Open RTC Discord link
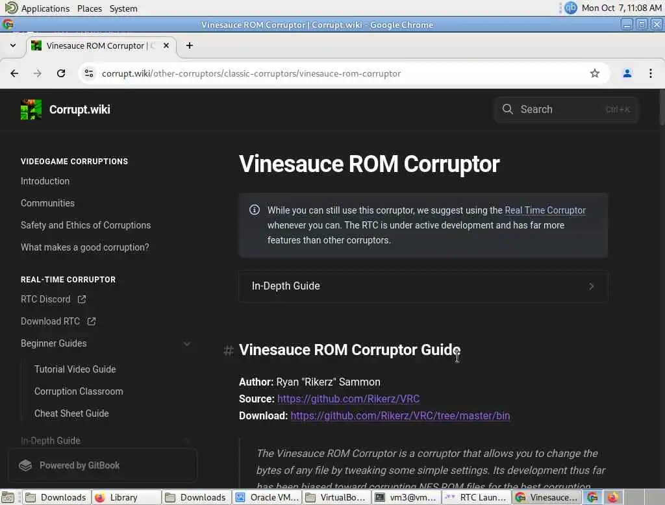 (x=45, y=299)
